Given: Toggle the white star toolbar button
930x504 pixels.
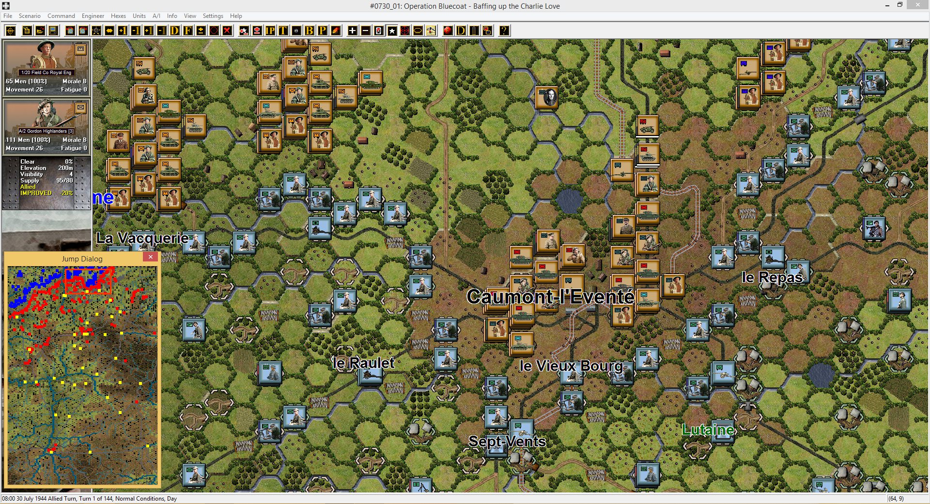Looking at the screenshot, I should pyautogui.click(x=391, y=31).
